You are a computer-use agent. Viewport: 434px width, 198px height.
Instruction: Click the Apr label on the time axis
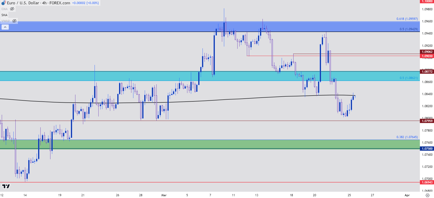(x=407, y=195)
